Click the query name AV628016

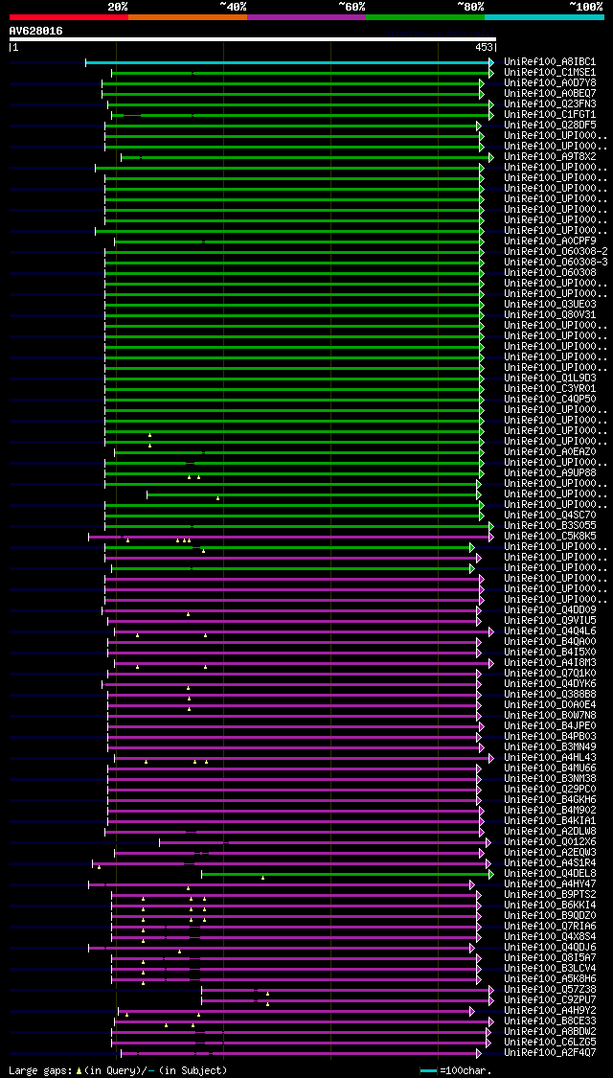(35, 31)
